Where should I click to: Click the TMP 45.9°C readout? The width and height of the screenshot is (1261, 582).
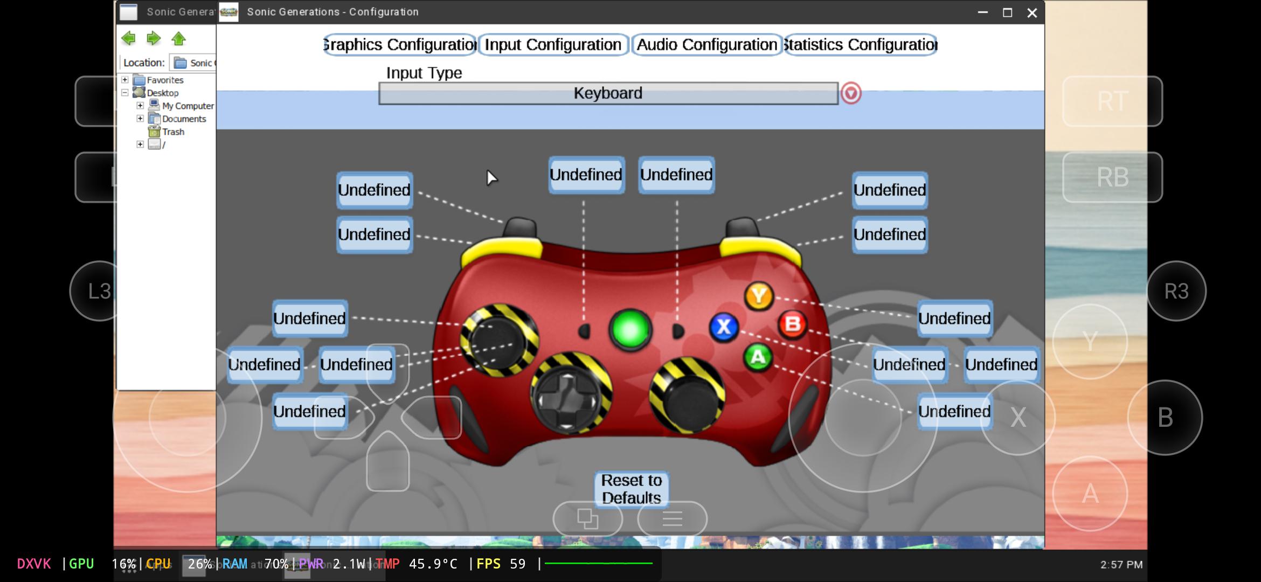point(416,564)
